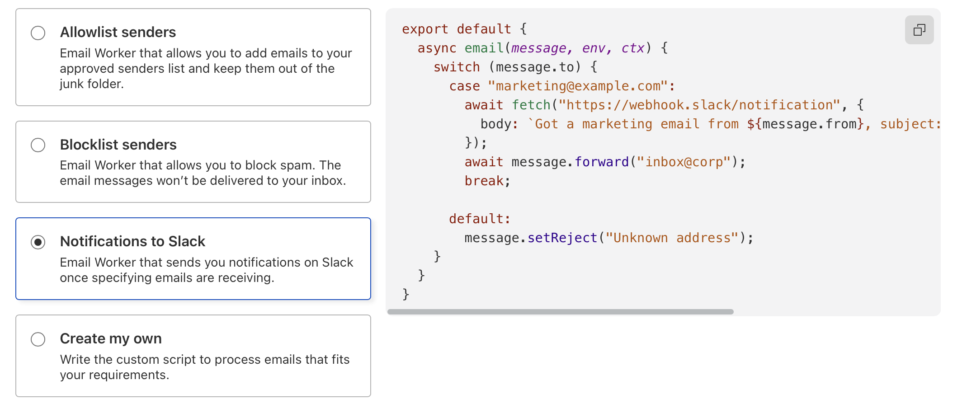Select the Blocklist senders radio button
962x413 pixels.
pos(38,145)
